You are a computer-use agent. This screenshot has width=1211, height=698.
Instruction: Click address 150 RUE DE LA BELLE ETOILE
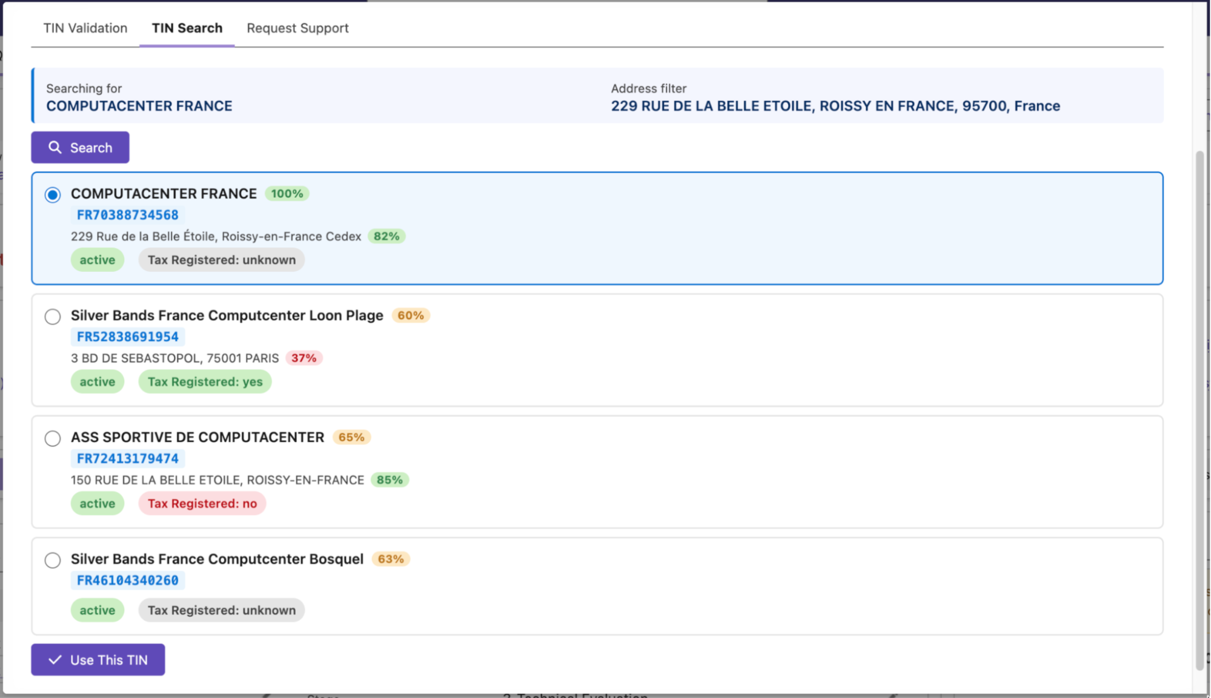(217, 480)
